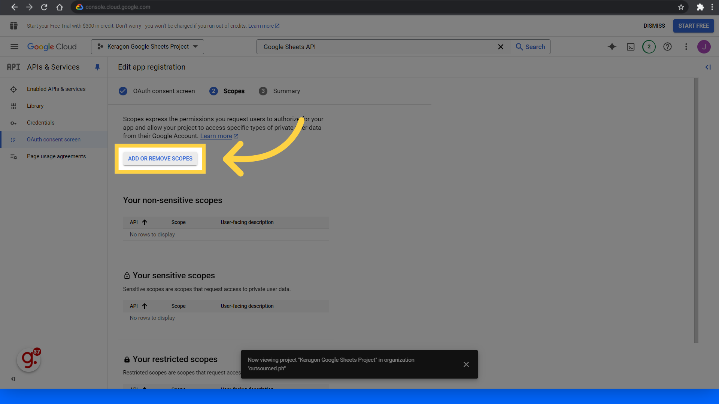The height and width of the screenshot is (404, 719).
Task: Click Scope column header in non-sensitive table
Action: tap(179, 222)
